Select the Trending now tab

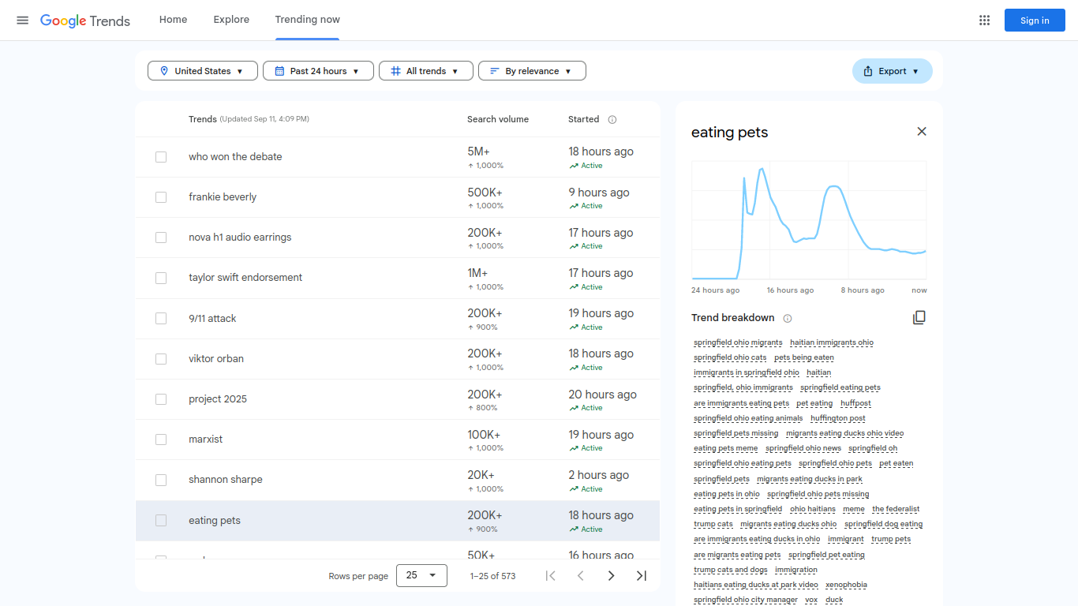(308, 20)
